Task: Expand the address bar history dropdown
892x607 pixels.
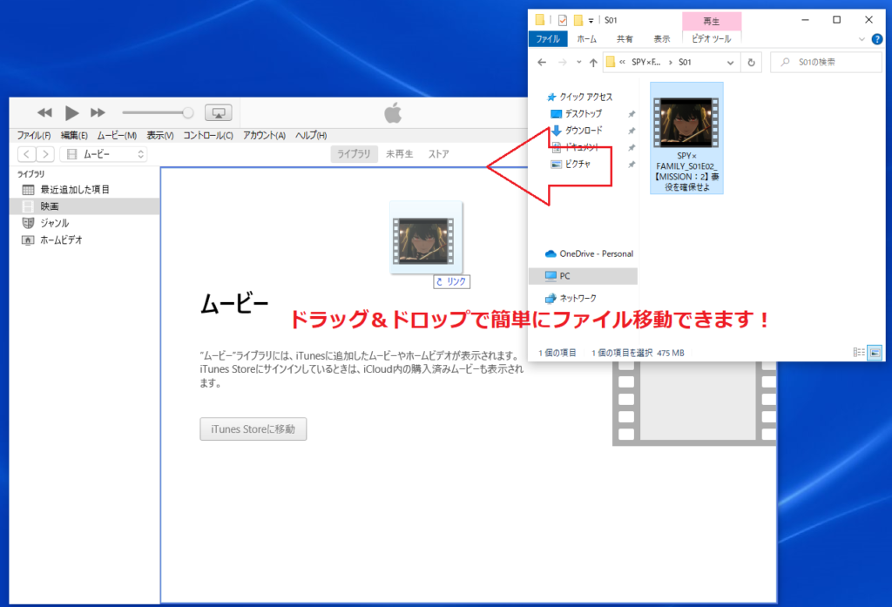Action: 731,63
